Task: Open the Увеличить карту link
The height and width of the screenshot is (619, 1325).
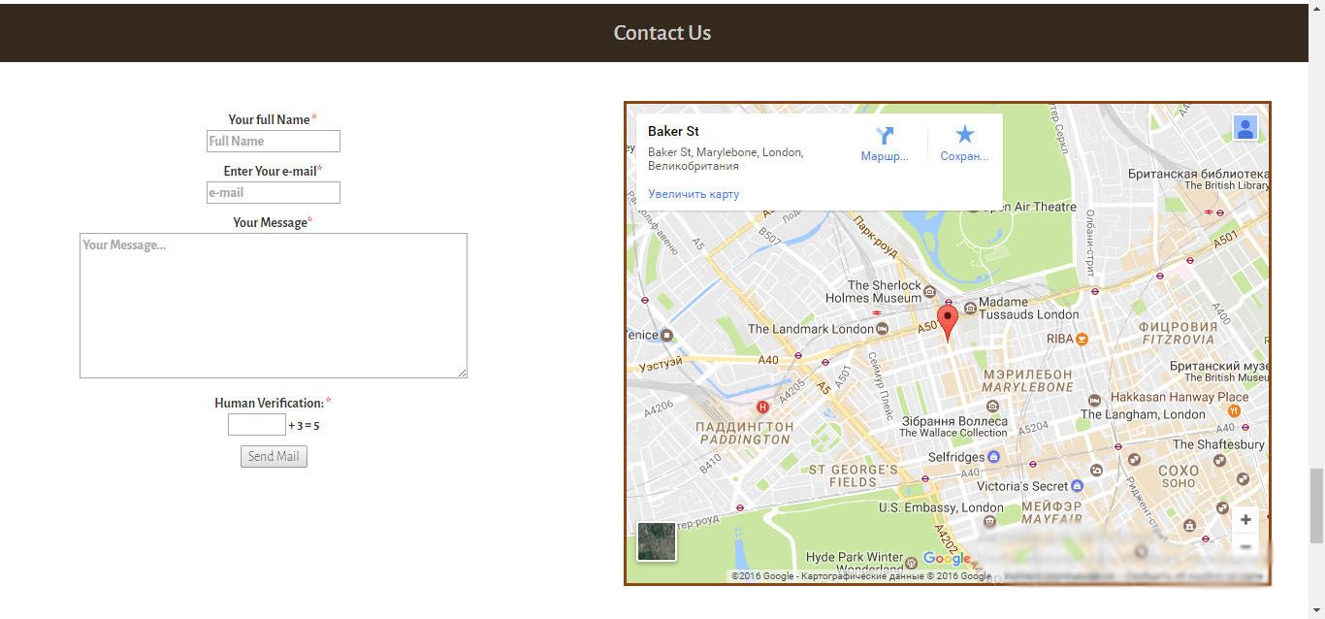Action: tap(694, 194)
